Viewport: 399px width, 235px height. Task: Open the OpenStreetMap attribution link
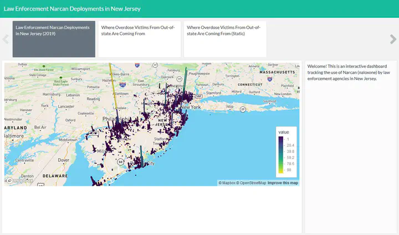pos(252,183)
